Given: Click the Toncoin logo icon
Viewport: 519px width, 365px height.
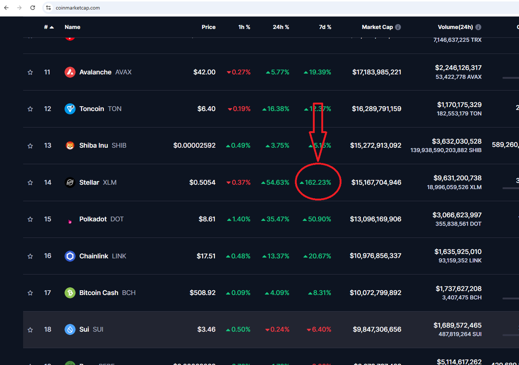Looking at the screenshot, I should [70, 109].
